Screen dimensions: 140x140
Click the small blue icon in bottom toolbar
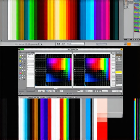47,91
